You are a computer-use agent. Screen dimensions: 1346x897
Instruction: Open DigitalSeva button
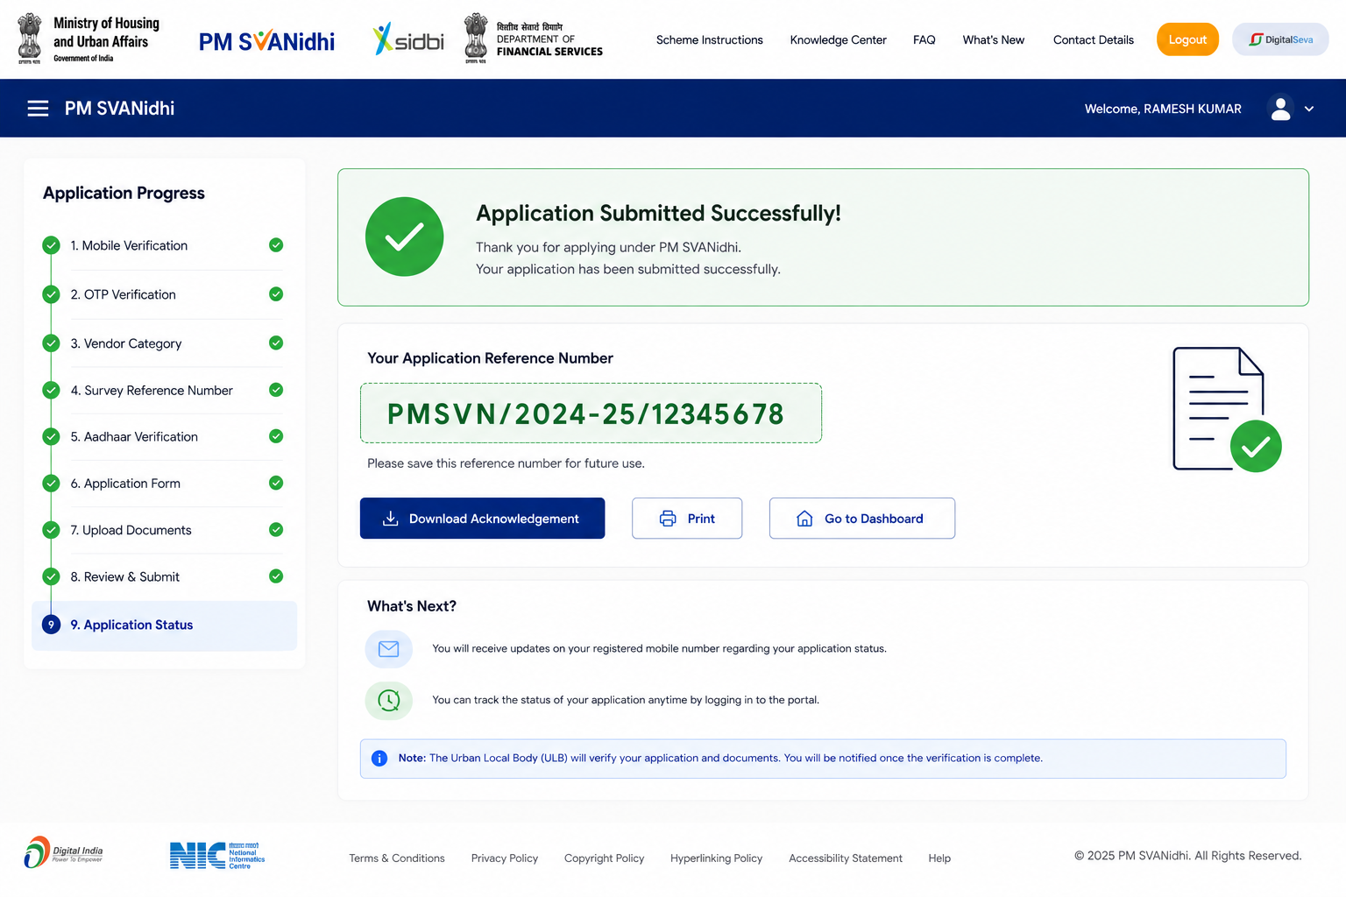tap(1280, 39)
